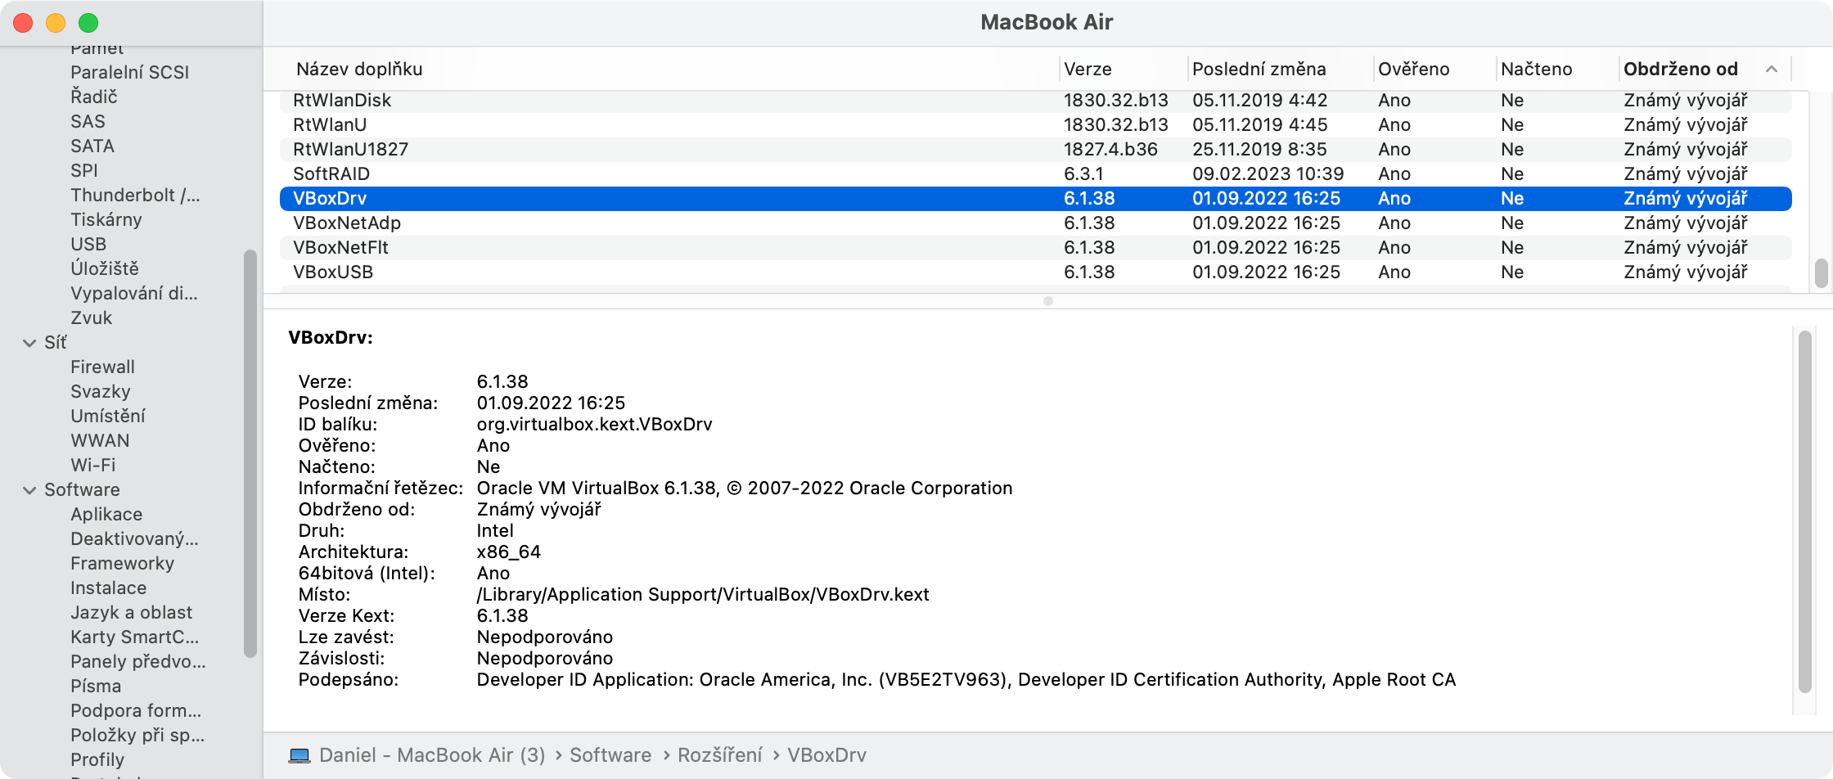Open Jazyk a oblast under Software
Screen dimensions: 1833x779
[x=131, y=613]
